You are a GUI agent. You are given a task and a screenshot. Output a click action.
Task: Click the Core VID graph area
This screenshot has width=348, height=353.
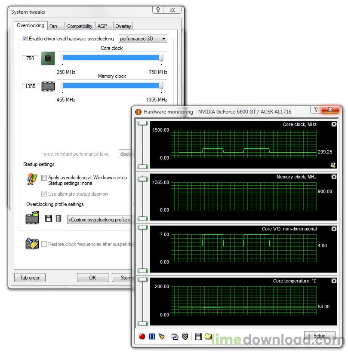(x=243, y=249)
